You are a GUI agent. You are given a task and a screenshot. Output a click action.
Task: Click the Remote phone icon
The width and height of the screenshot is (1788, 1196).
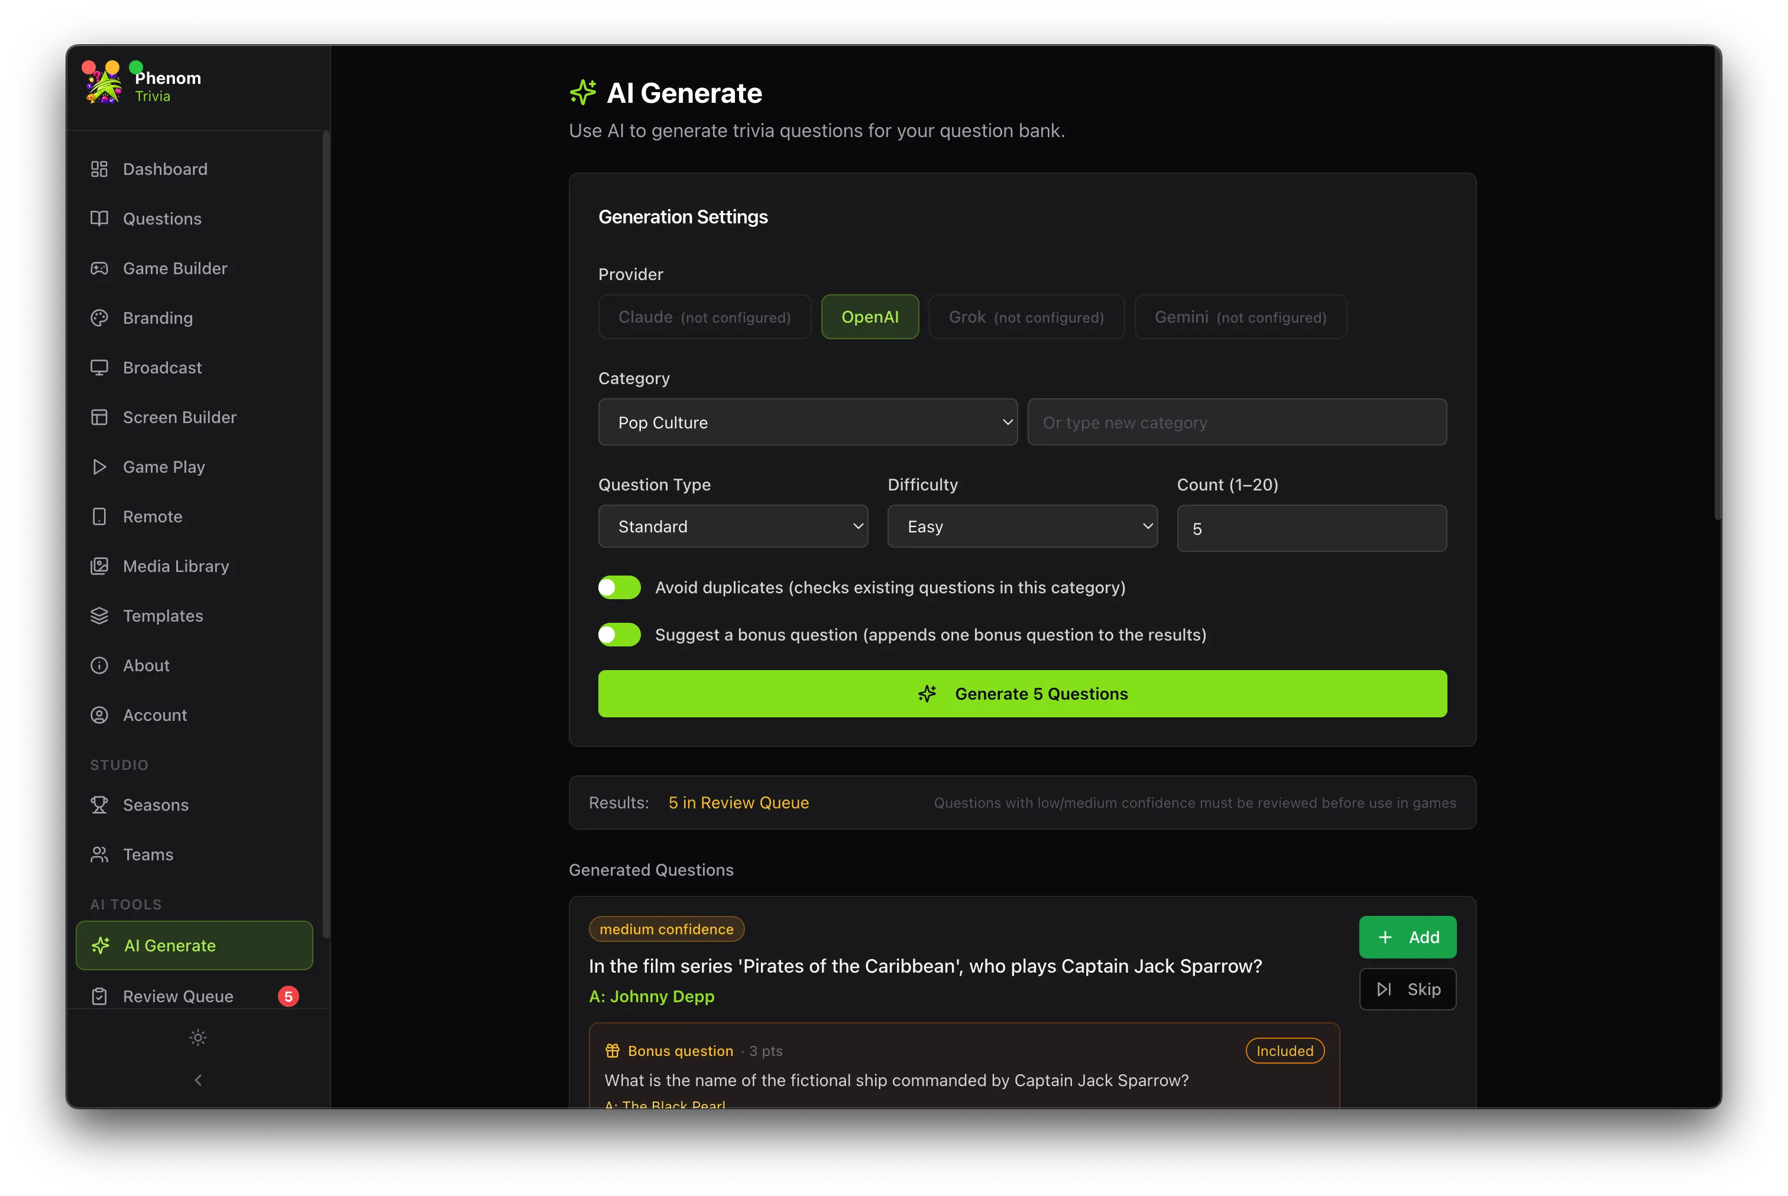[99, 516]
